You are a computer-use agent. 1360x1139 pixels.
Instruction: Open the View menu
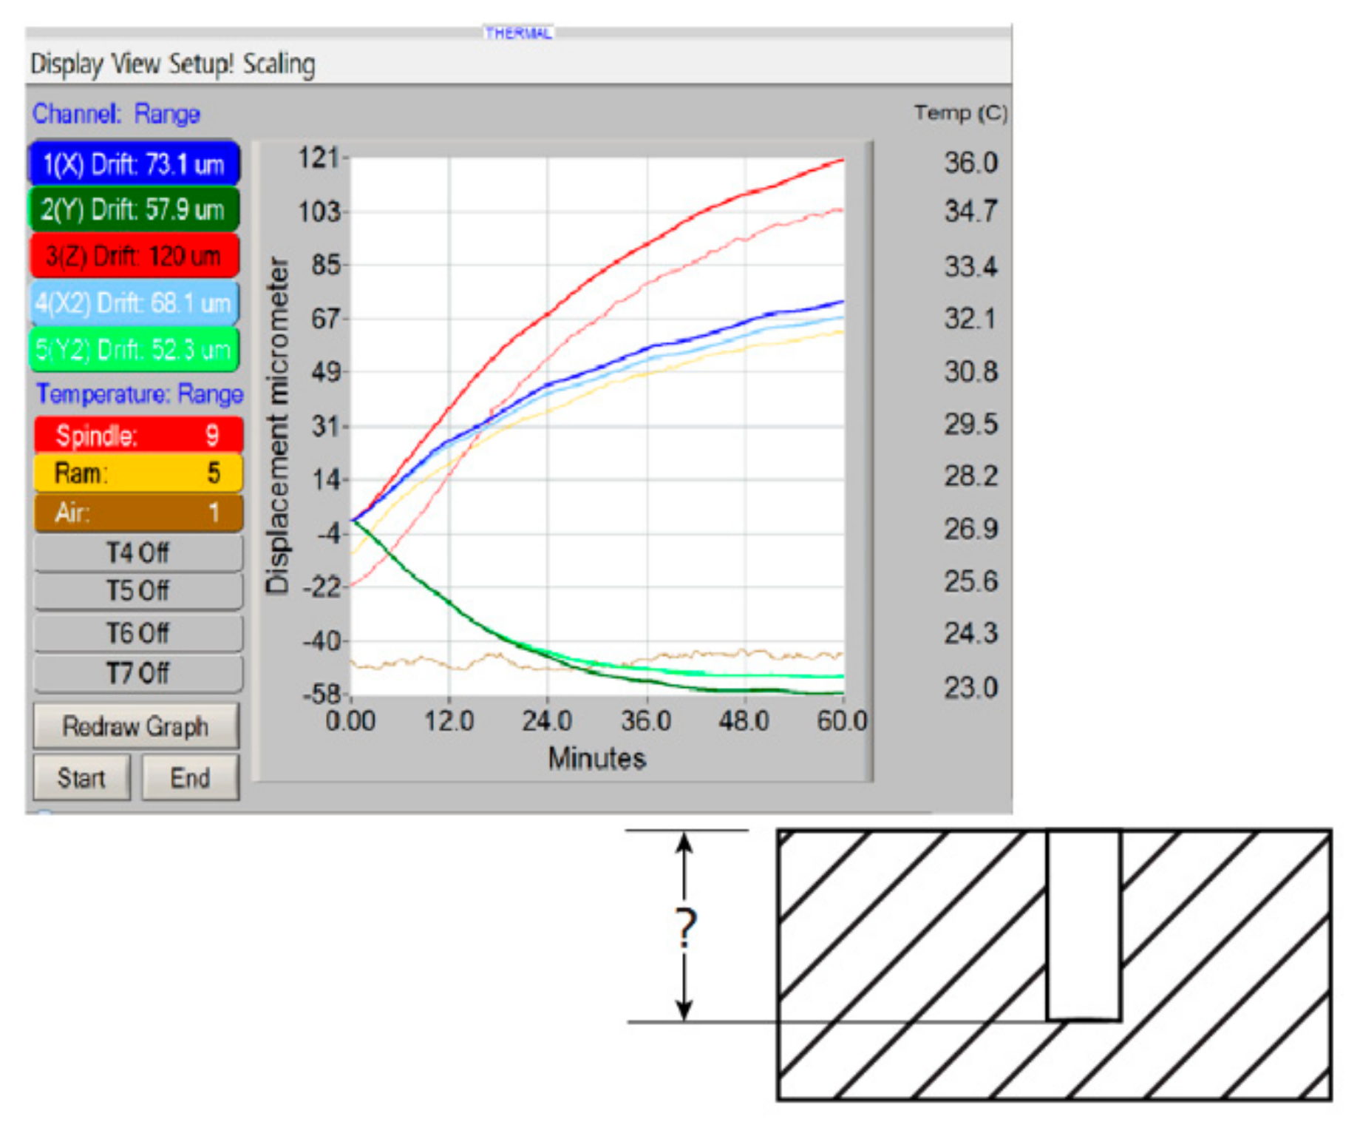[x=135, y=64]
